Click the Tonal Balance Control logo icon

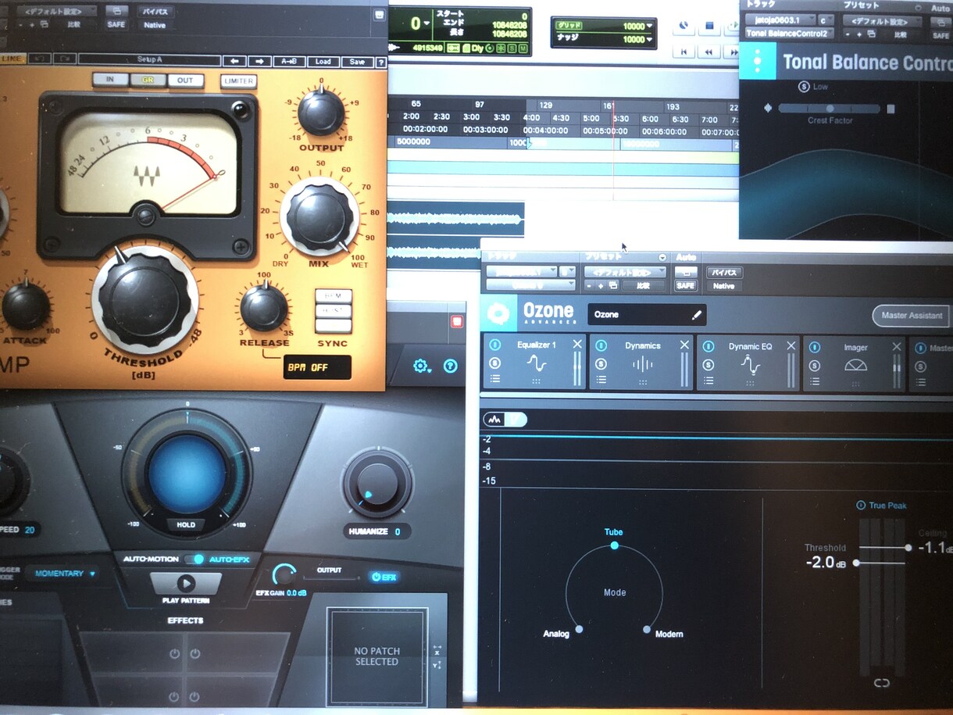(x=757, y=61)
